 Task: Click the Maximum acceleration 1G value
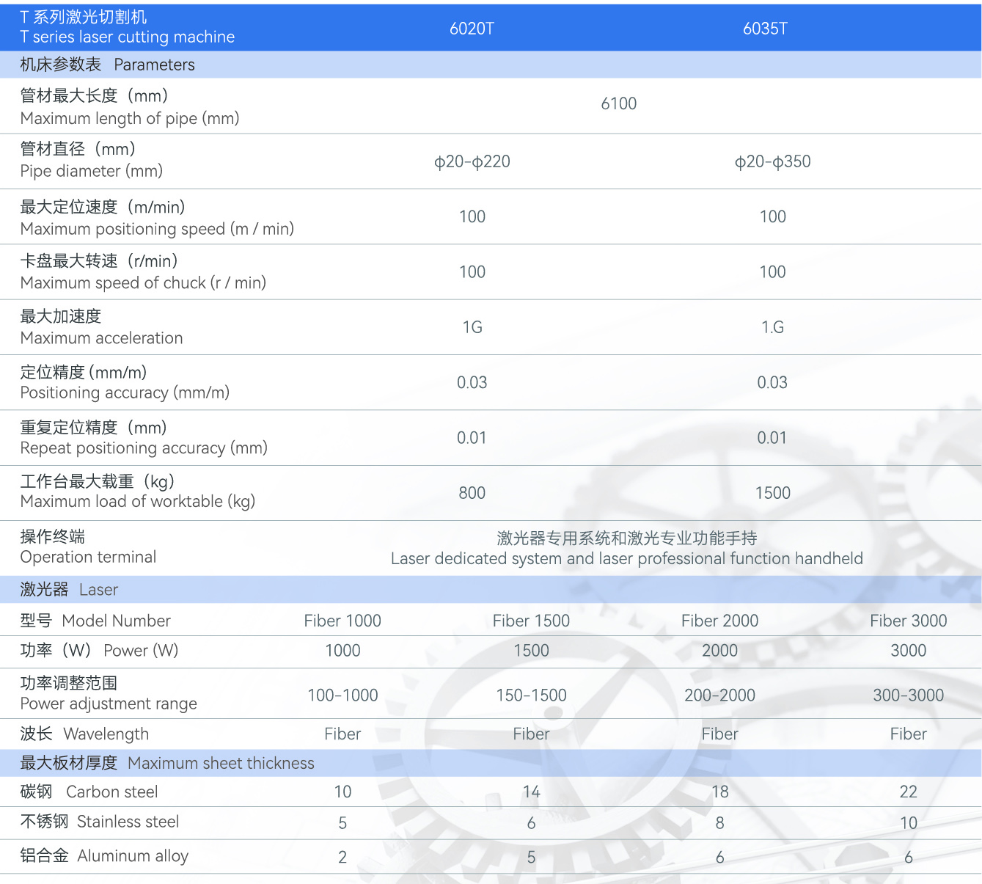472,328
